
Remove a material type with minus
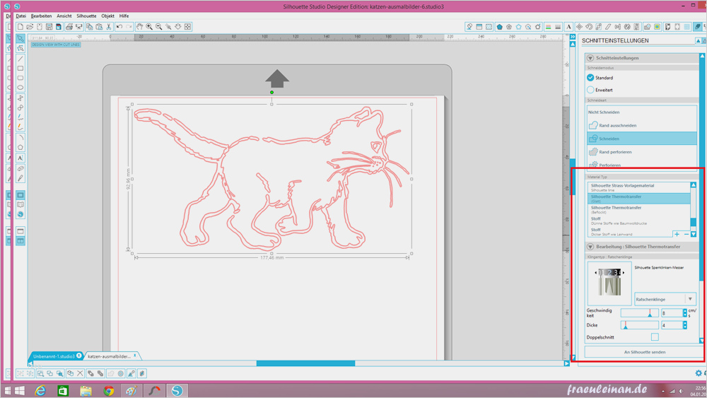click(686, 234)
